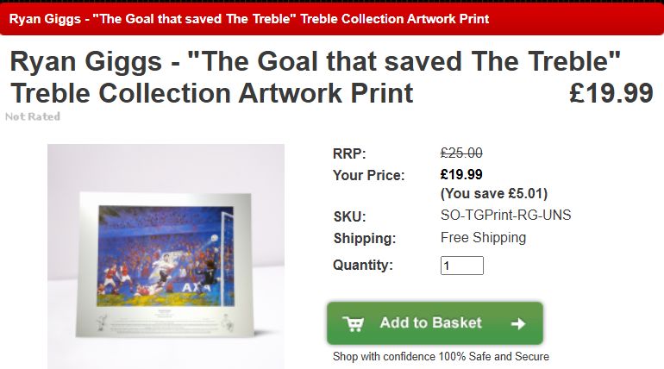Select the SKU code SO-TGPrint-RG-UNS
The width and height of the screenshot is (664, 369).
[505, 216]
